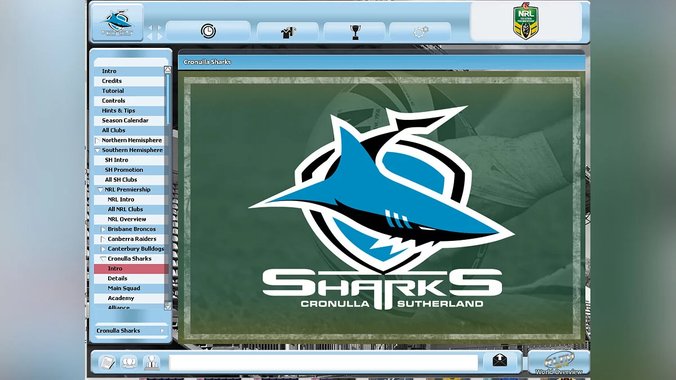Click the NRL Telstra Premiership logo

[526, 22]
